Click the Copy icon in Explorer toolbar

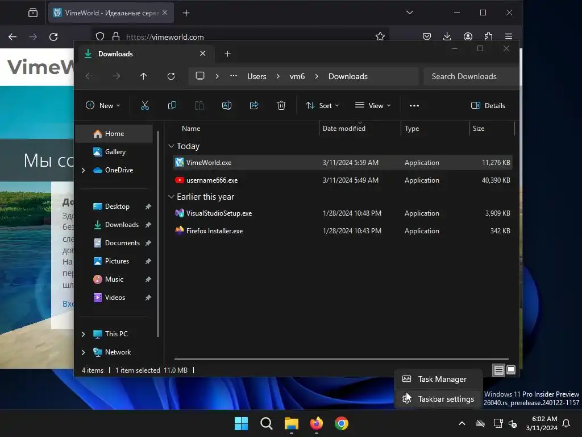point(172,105)
